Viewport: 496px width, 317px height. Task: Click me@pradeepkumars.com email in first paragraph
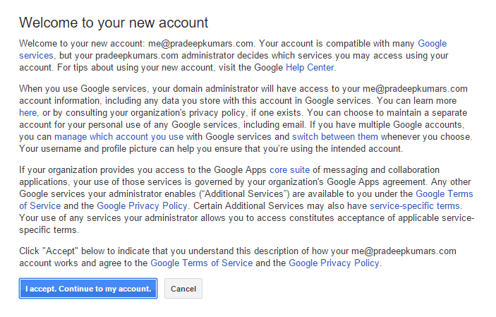tap(200, 43)
